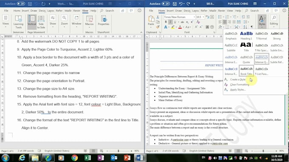The image size is (289, 162).
Task: Click the Copy icon in right window clipboard group
Action: tap(158, 22)
